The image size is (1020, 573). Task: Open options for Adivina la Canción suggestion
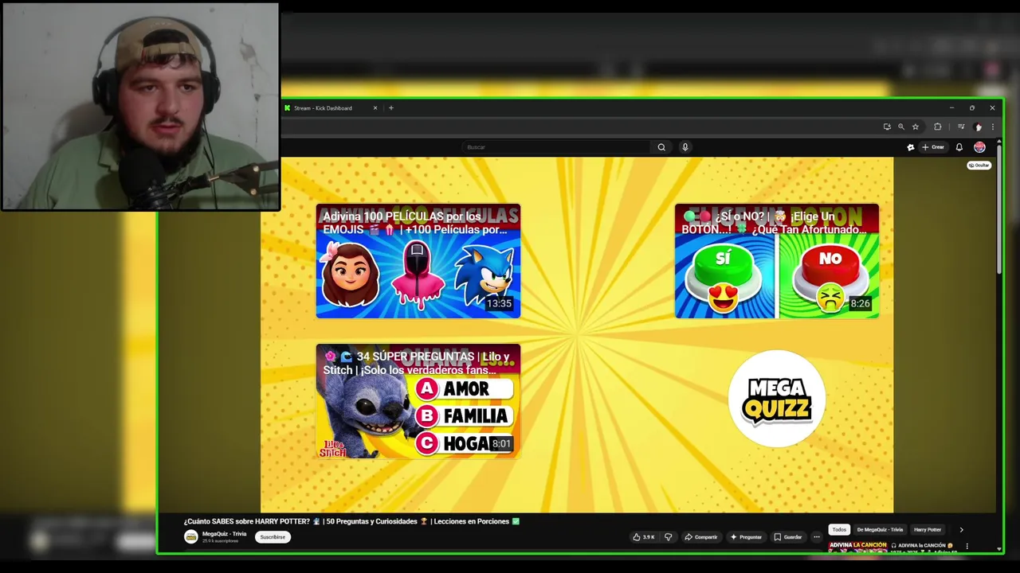click(x=967, y=547)
